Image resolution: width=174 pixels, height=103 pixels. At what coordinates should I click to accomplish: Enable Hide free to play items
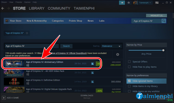[129, 67]
